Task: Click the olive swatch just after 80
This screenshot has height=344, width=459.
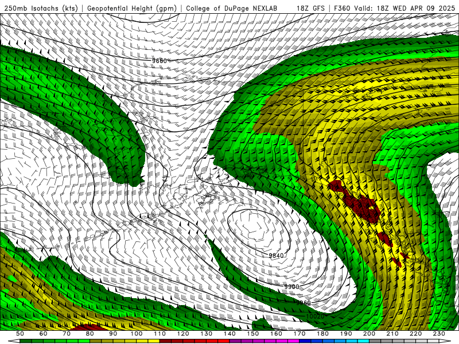Action: (x=96, y=341)
